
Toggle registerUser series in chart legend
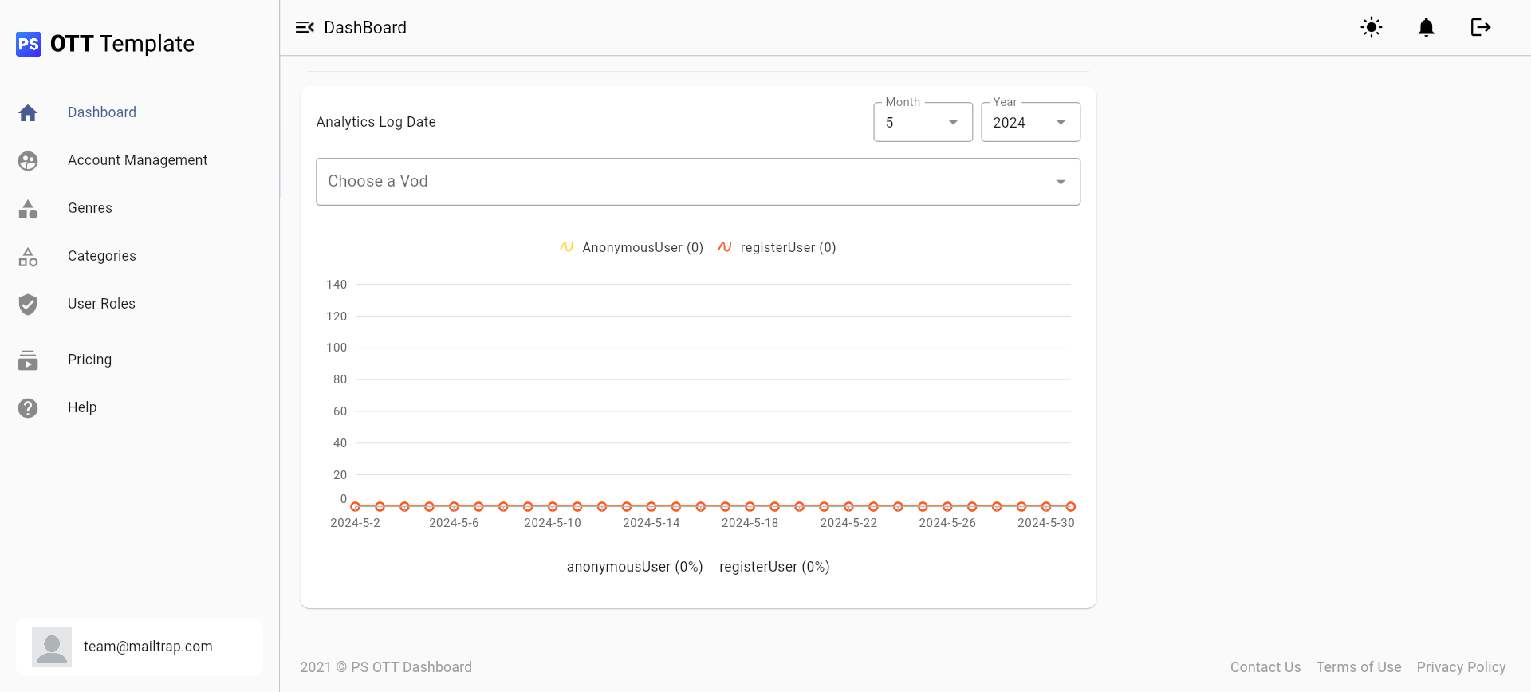(x=777, y=248)
